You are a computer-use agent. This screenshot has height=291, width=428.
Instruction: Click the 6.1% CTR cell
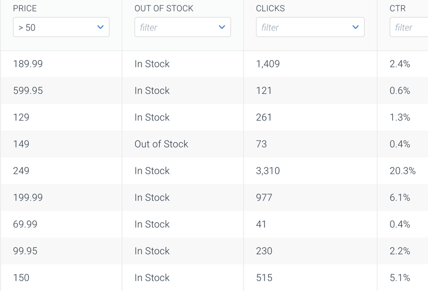tap(400, 197)
